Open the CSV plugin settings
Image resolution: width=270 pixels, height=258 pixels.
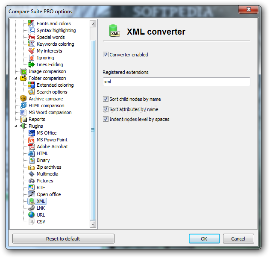pos(41,222)
